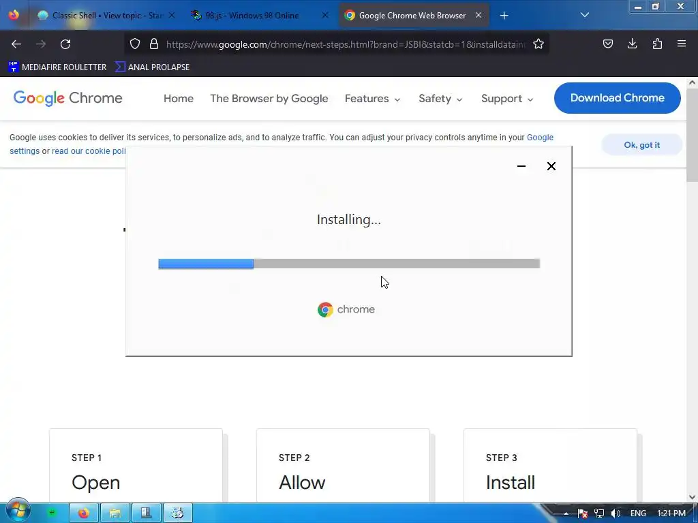
Task: Click the Firefox logo in title bar
Action: point(14,15)
